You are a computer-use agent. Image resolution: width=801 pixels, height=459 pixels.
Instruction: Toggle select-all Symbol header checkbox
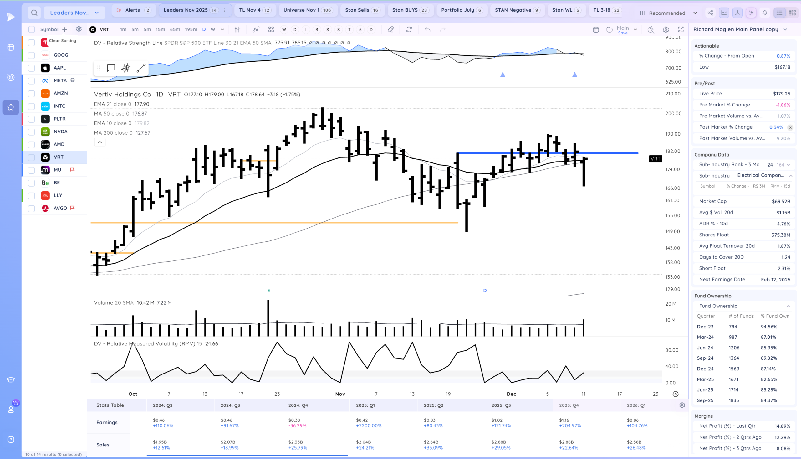(32, 29)
